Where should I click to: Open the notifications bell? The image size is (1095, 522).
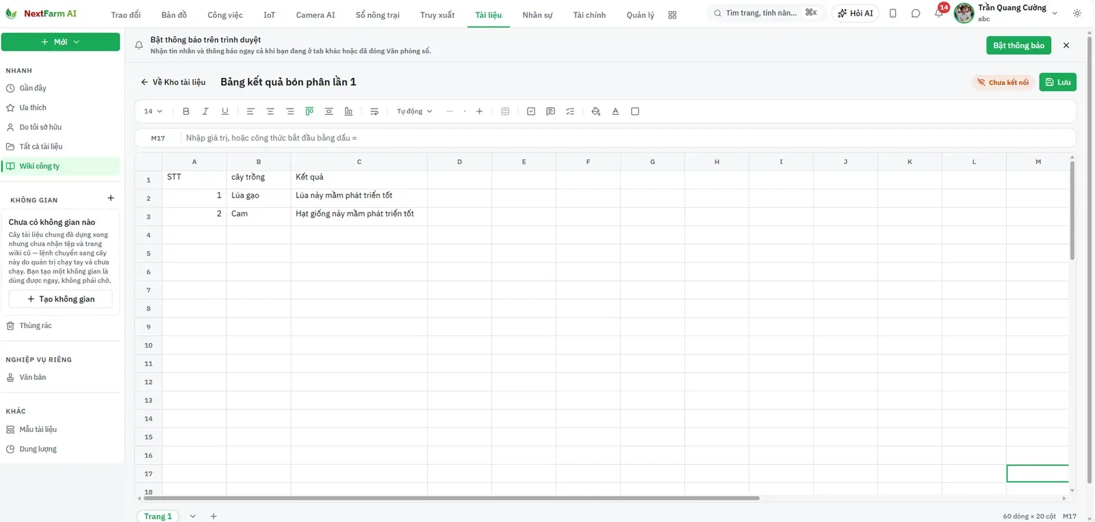tap(939, 13)
